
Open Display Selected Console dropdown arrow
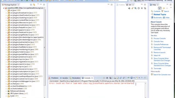point(134,78)
